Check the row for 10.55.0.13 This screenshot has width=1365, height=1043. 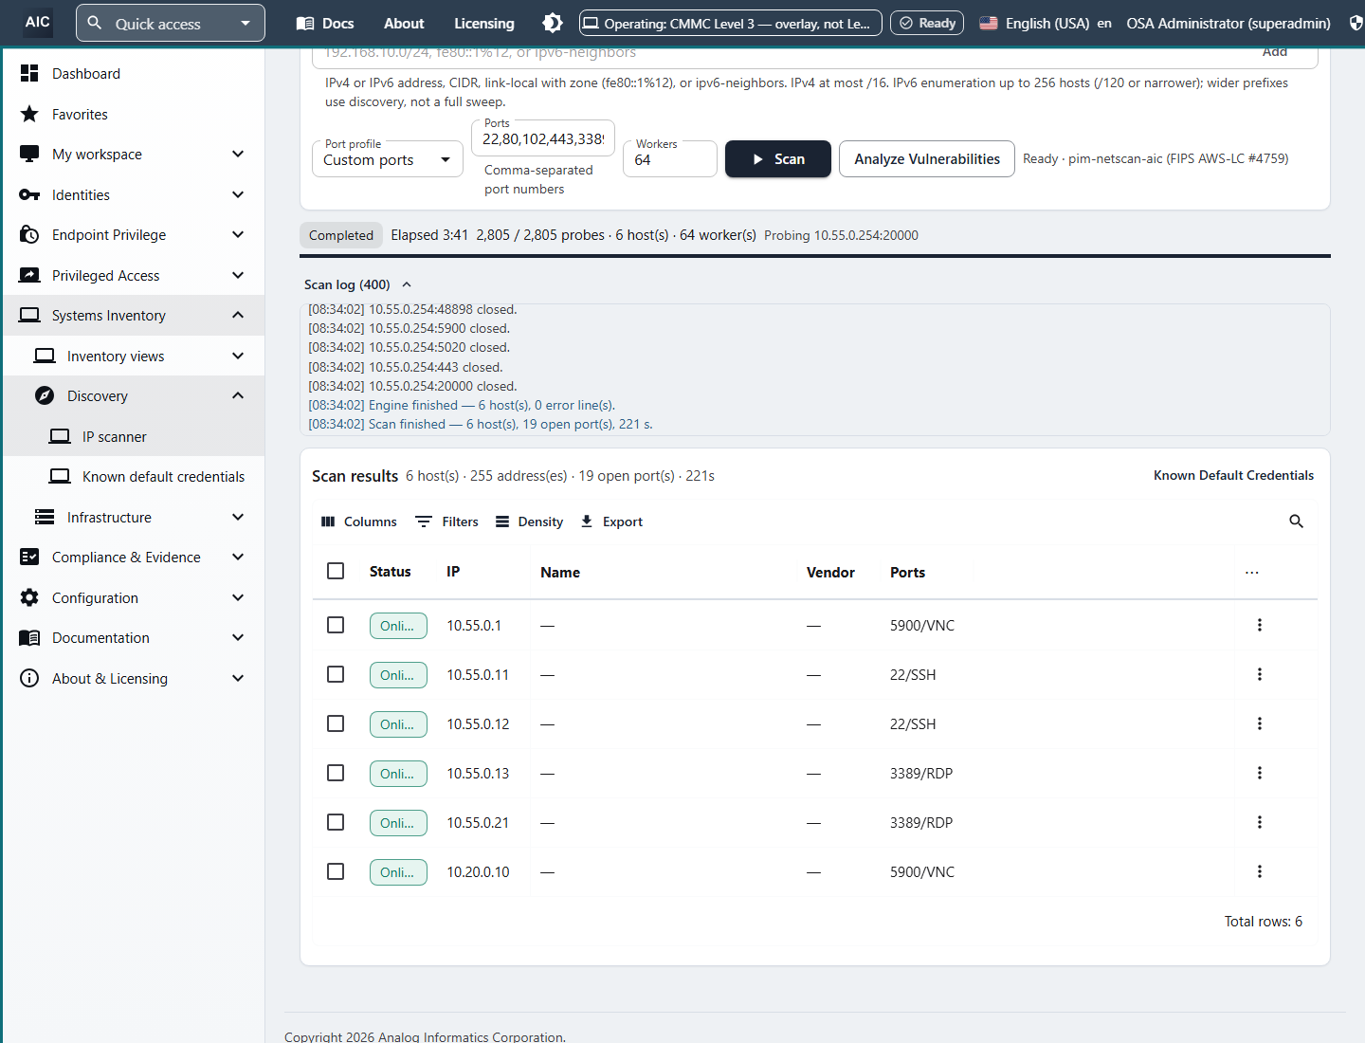click(336, 773)
